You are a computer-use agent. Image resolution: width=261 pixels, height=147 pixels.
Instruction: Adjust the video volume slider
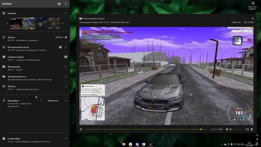[236, 129]
